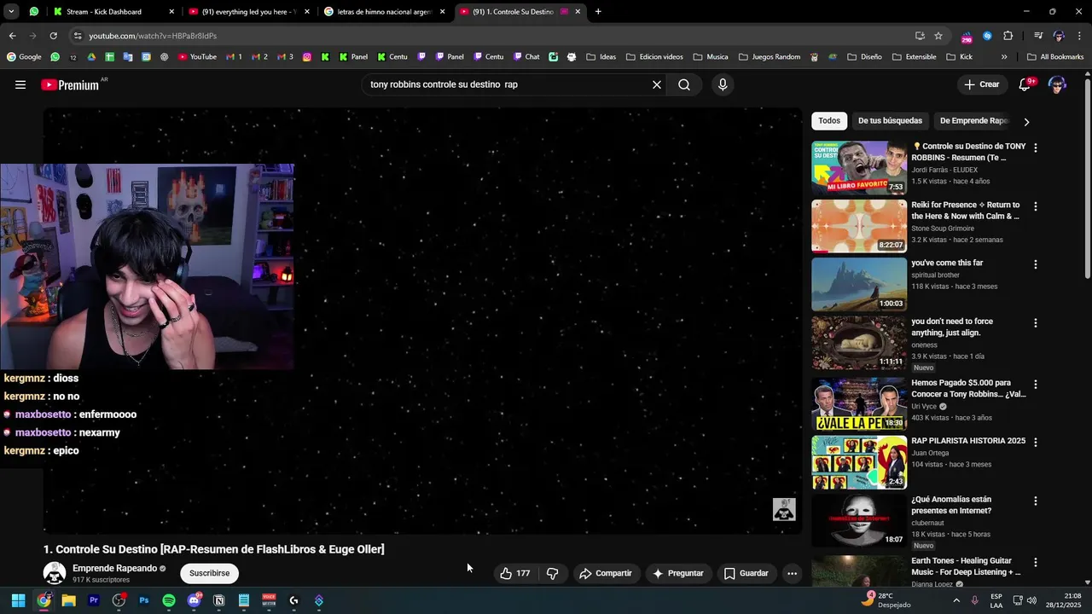The width and height of the screenshot is (1092, 614).
Task: Open Juegos Random bookmark folder
Action: coord(770,57)
